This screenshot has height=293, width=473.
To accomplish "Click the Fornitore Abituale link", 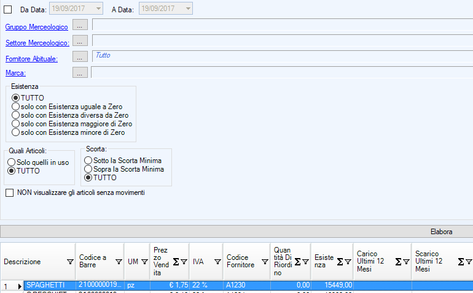I will pyautogui.click(x=31, y=59).
